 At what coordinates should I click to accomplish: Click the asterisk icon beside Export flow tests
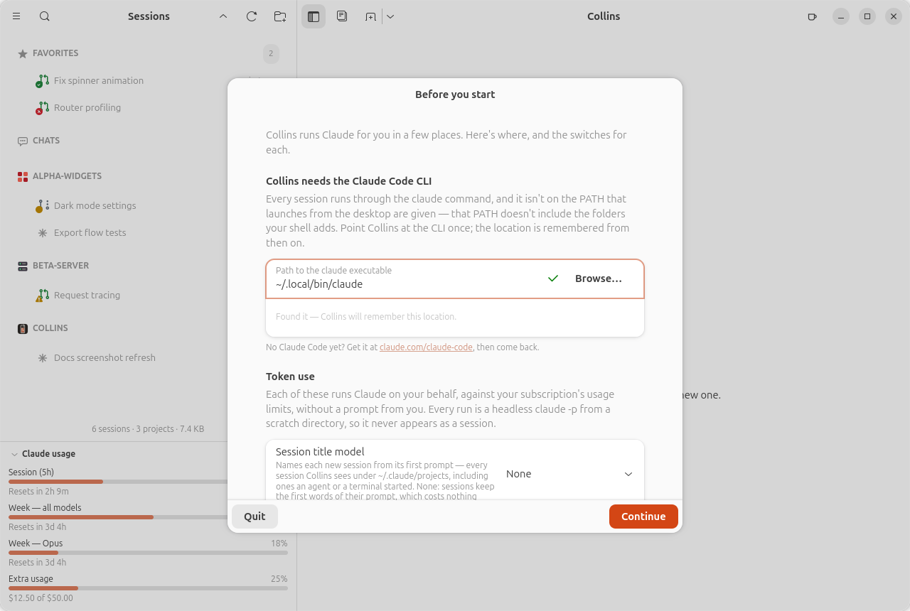[x=43, y=233]
